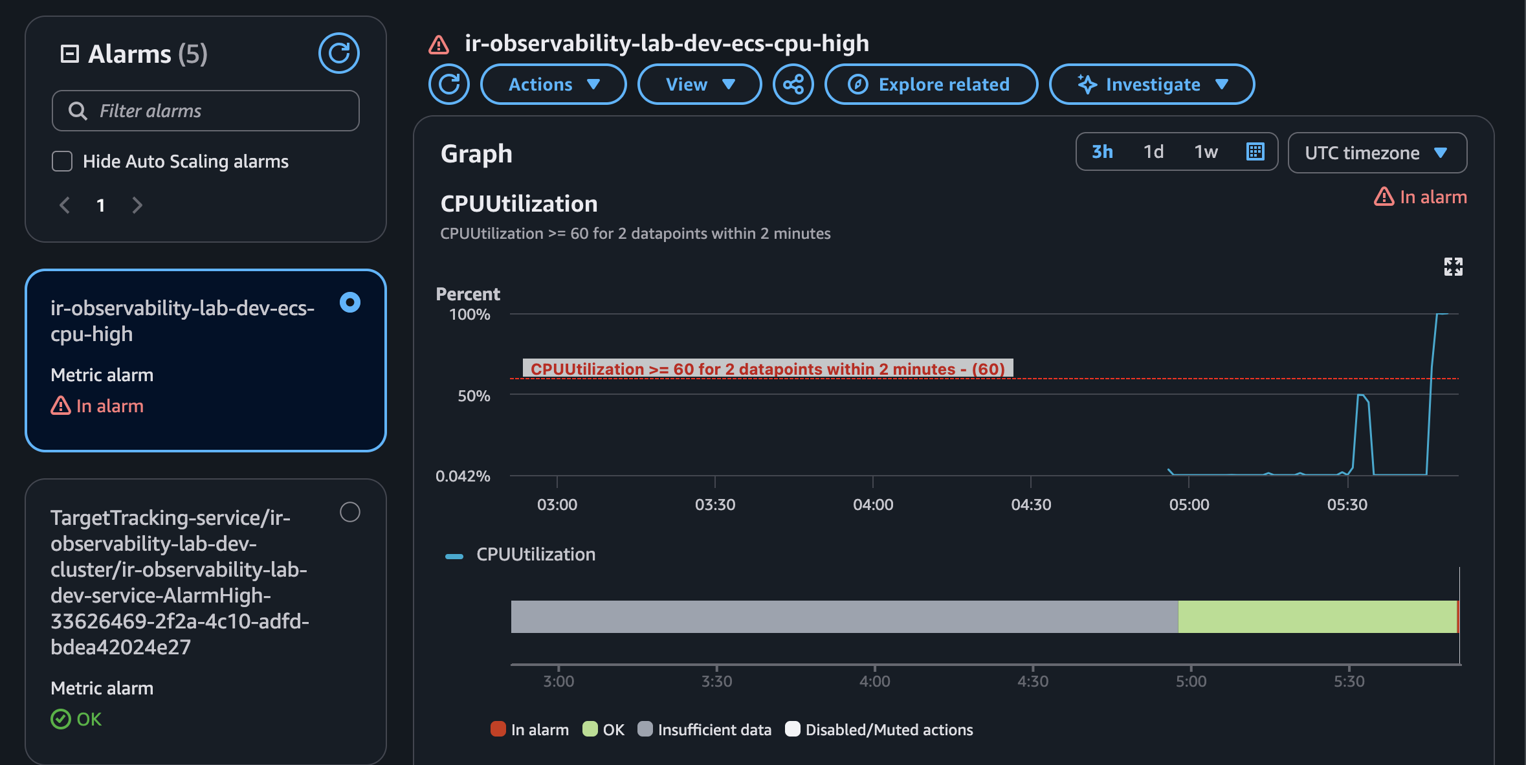Click the alarm warning icon beside the title
1526x765 pixels.
coord(439,44)
